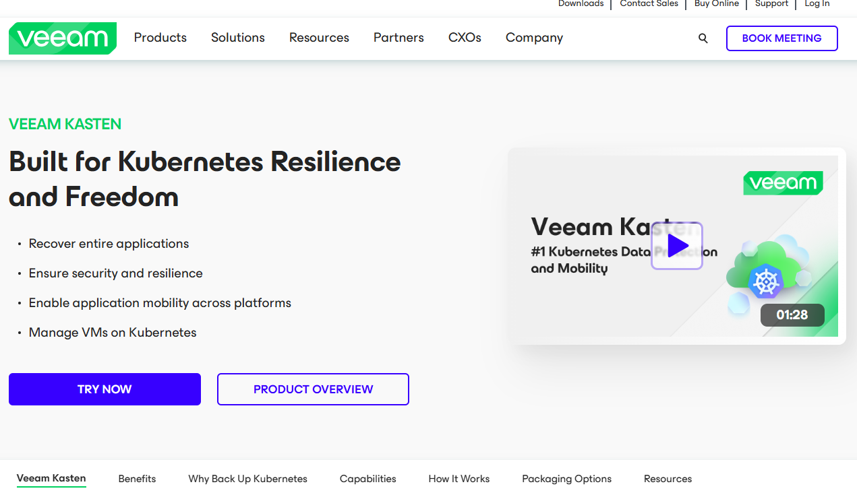Viewport: 857px width, 497px height.
Task: Open the search icon
Action: (703, 38)
